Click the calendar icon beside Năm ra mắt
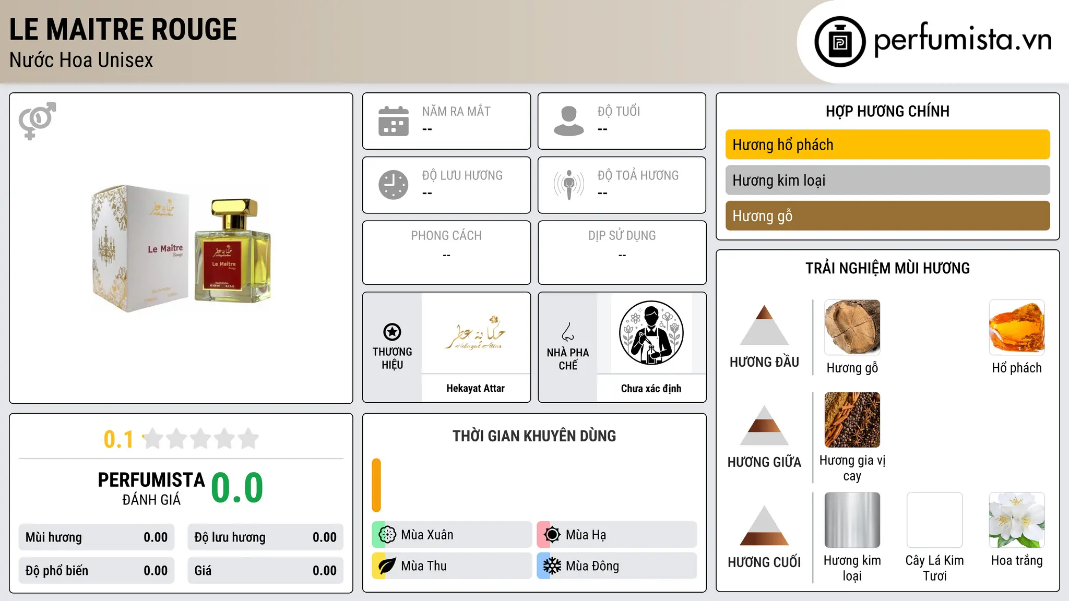 (x=394, y=121)
